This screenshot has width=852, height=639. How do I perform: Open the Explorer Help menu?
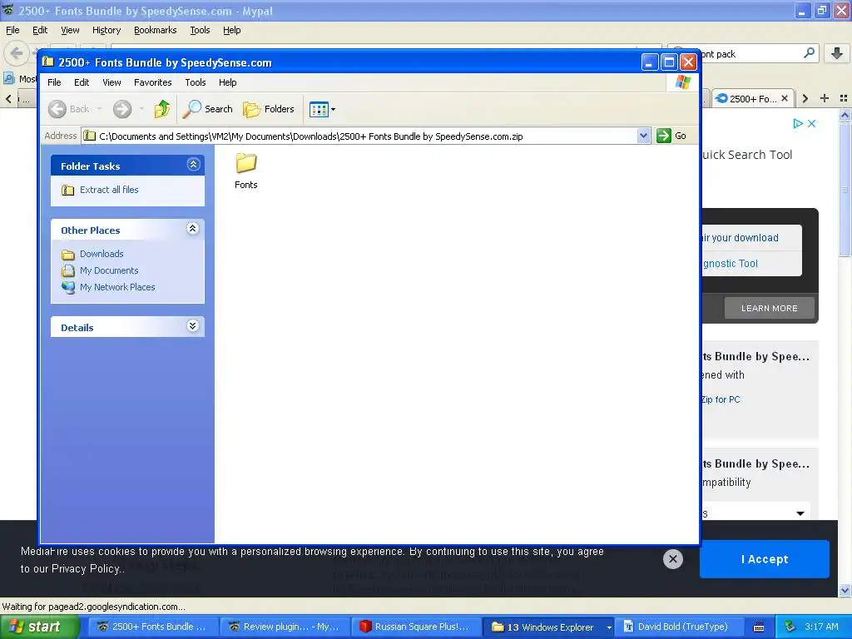click(x=228, y=82)
